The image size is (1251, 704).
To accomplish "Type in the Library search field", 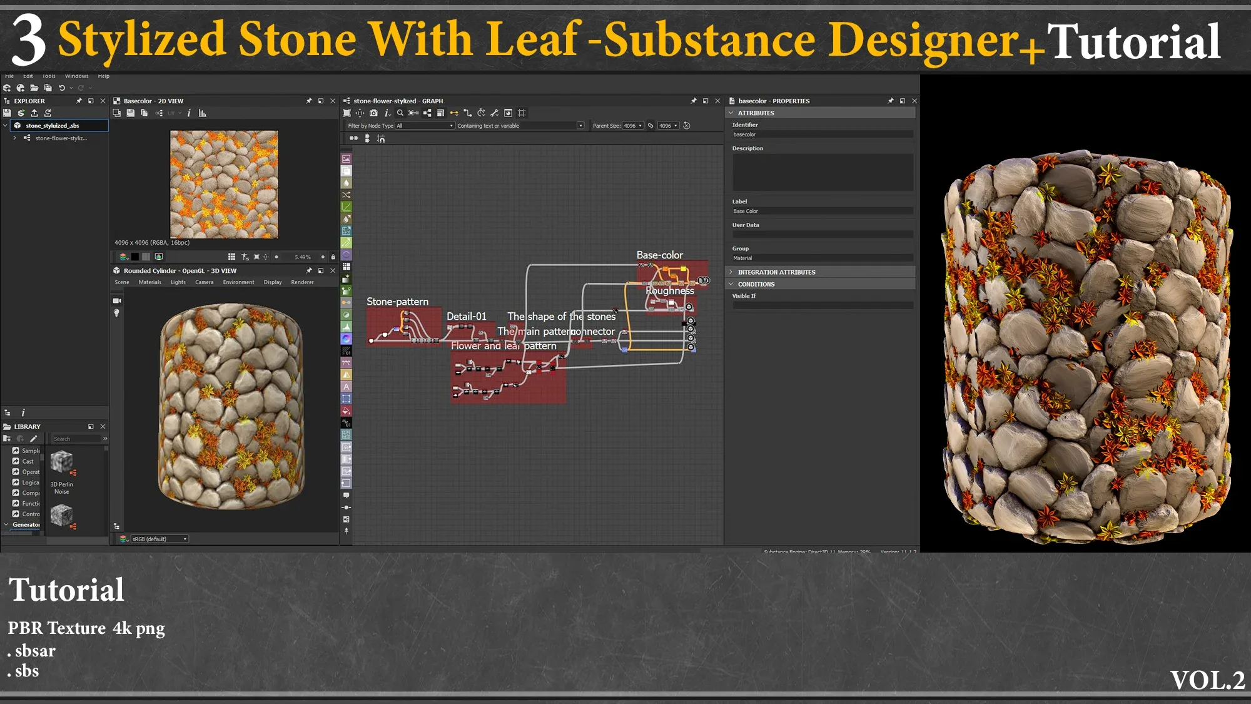I will [x=78, y=439].
